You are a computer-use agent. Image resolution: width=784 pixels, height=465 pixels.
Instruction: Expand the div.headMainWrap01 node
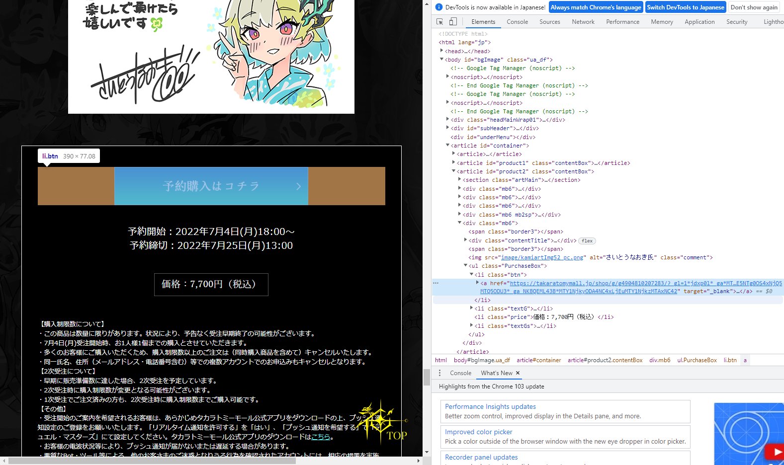point(447,119)
